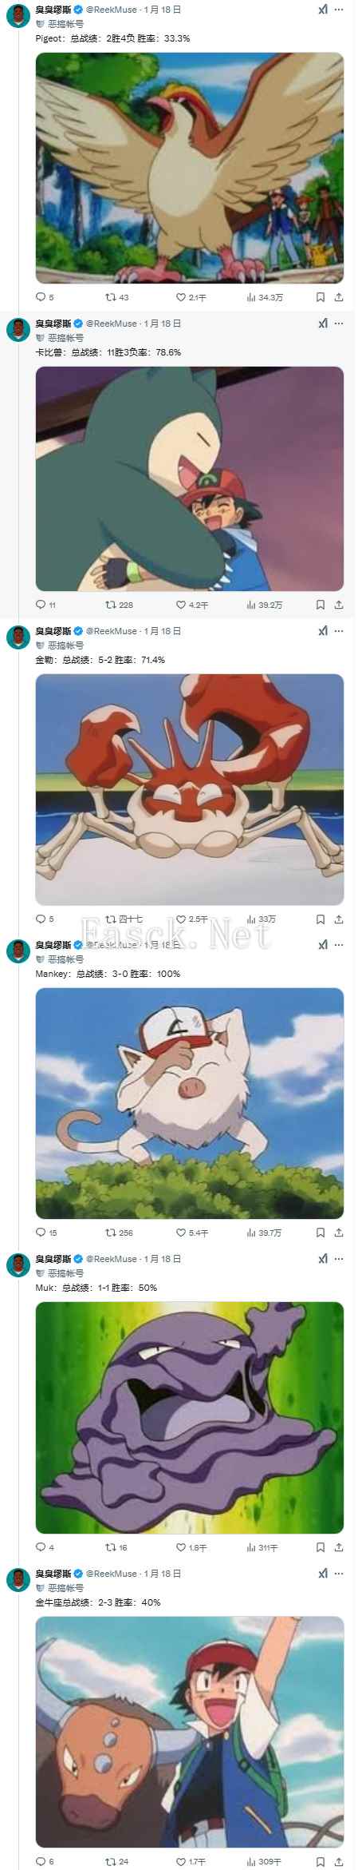Viewport: 358px width, 1870px height.
Task: Open more options menu on the Mankey tweet
Action: click(x=340, y=945)
